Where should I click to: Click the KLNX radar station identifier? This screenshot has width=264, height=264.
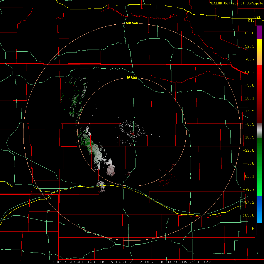coord(167,262)
